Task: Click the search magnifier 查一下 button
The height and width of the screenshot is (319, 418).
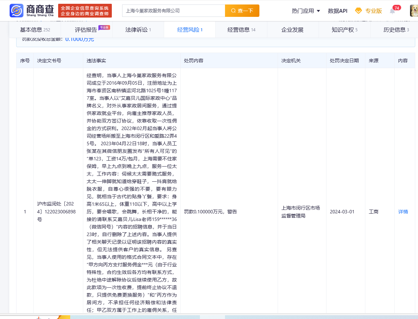Action: tap(242, 11)
